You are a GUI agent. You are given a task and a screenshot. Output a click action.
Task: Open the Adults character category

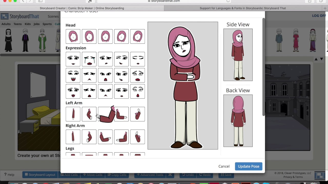[x=6, y=24]
